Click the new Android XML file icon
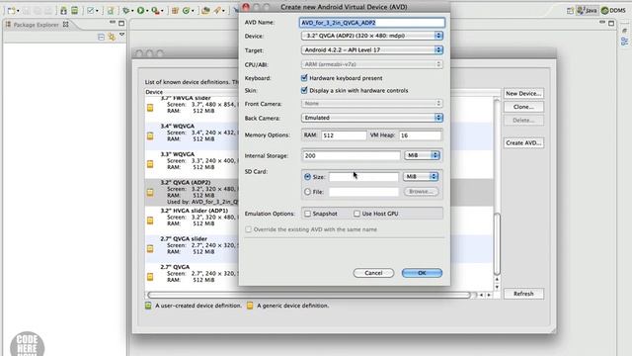Viewport: 632px width, 356px height. click(x=110, y=11)
